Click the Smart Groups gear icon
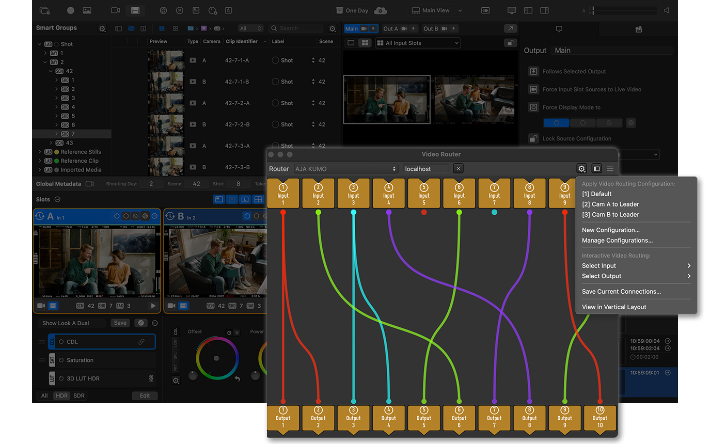 click(102, 29)
